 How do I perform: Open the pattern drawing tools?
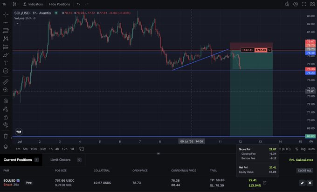point(6,39)
